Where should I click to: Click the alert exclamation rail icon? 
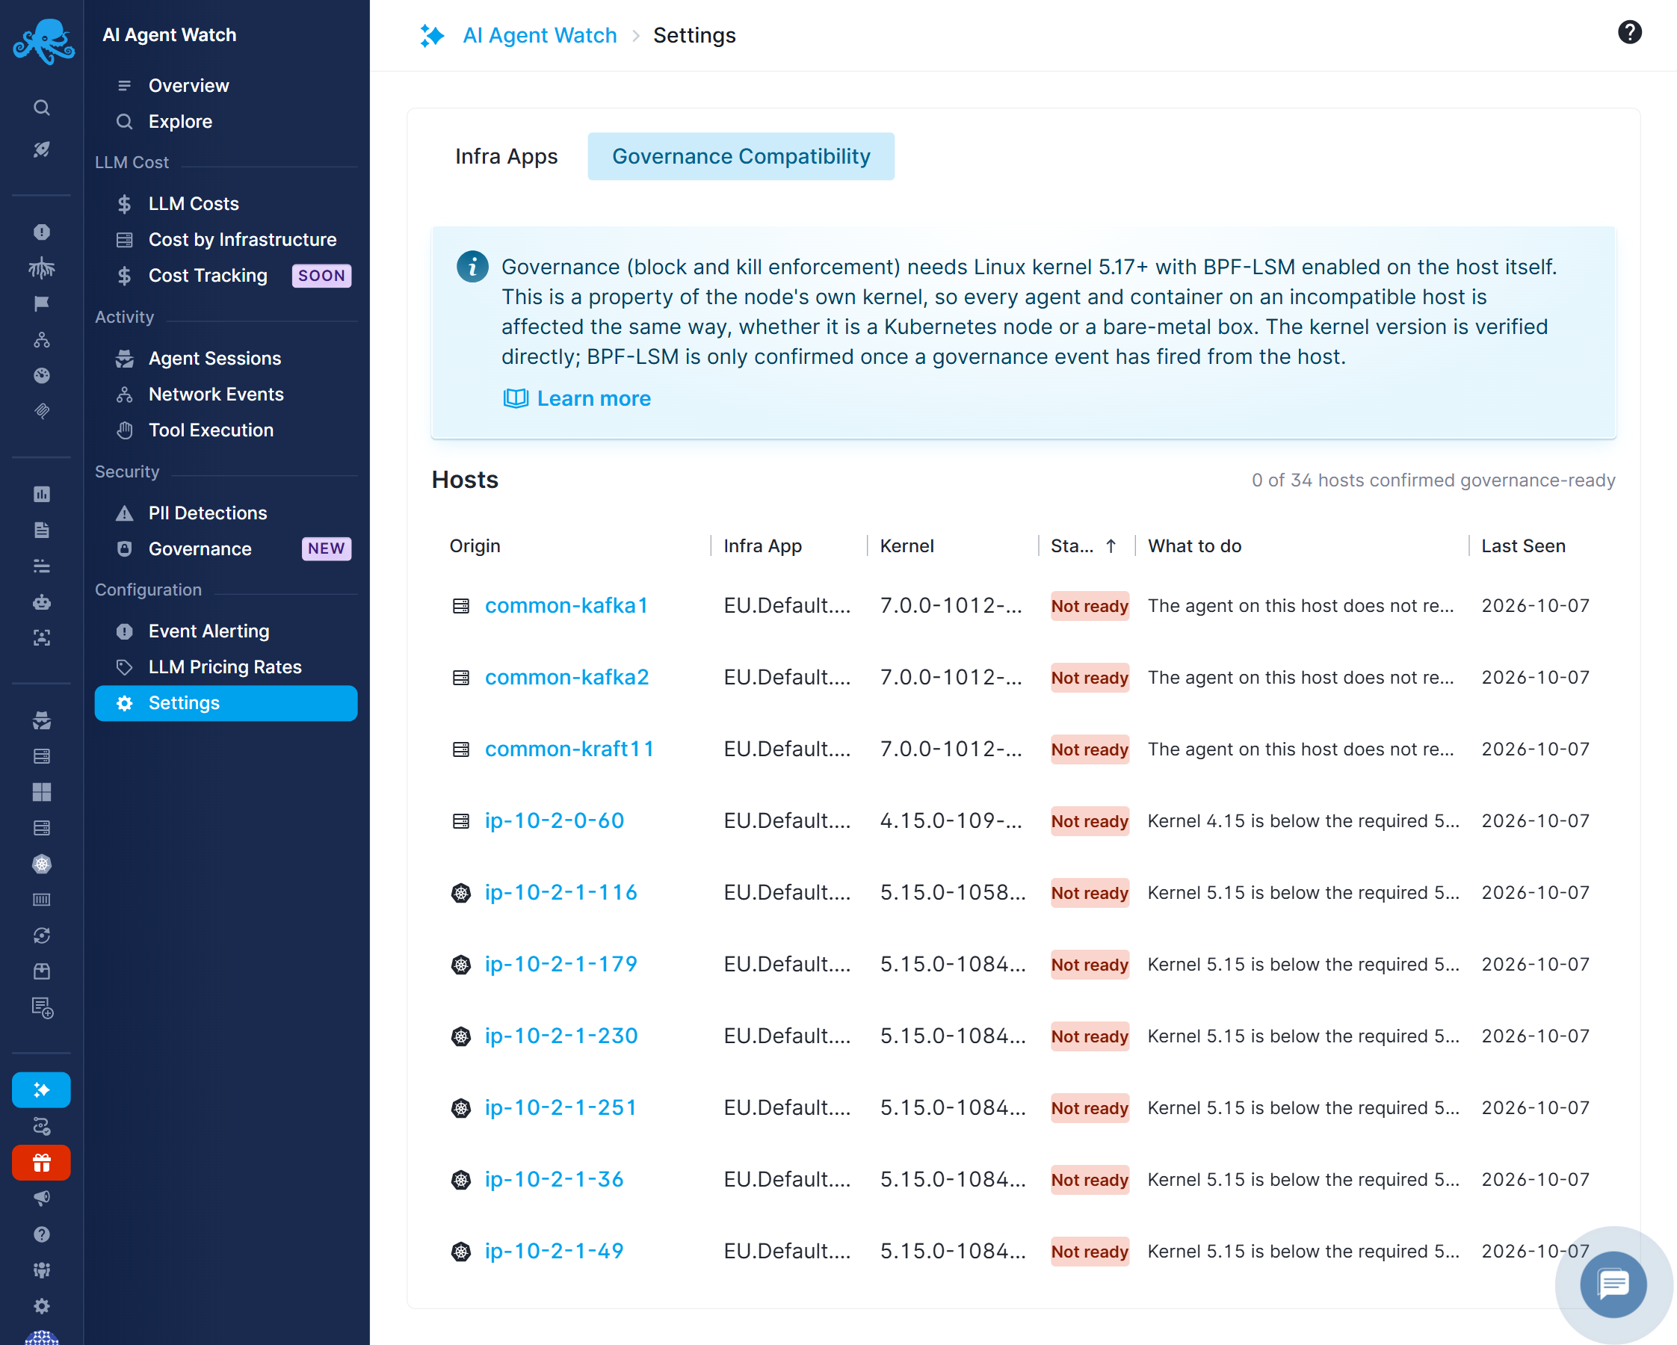pos(42,232)
